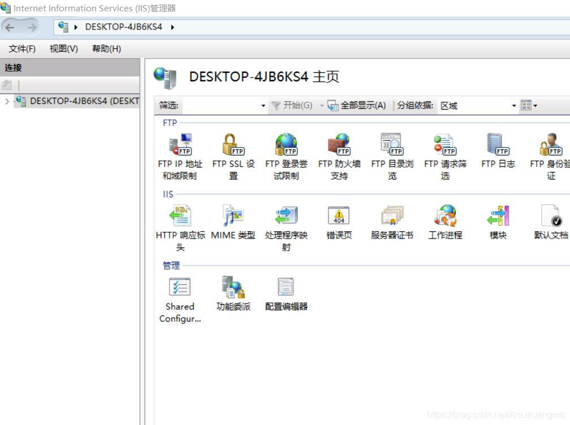The image size is (570, 425).
Task: Click the 开始(G) filter button
Action: (292, 106)
